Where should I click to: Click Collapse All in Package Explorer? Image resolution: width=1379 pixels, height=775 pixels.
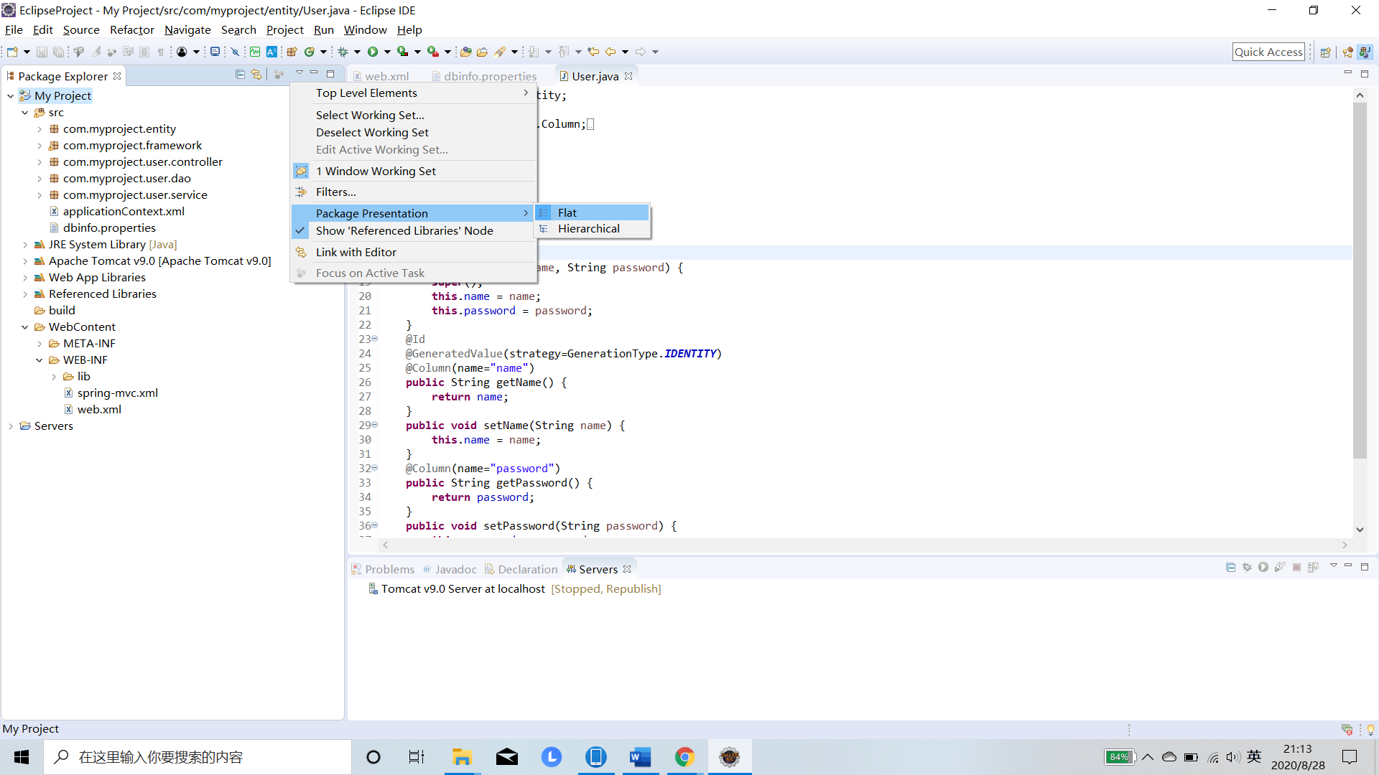click(240, 75)
